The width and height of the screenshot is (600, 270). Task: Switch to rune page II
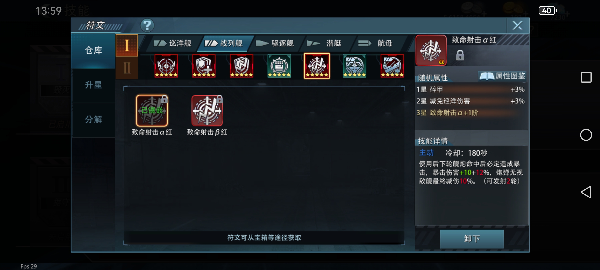[x=127, y=68]
